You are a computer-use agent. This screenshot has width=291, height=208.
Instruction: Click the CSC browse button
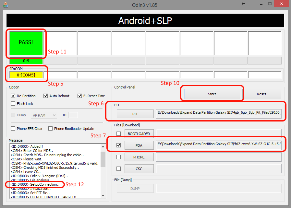(139, 169)
